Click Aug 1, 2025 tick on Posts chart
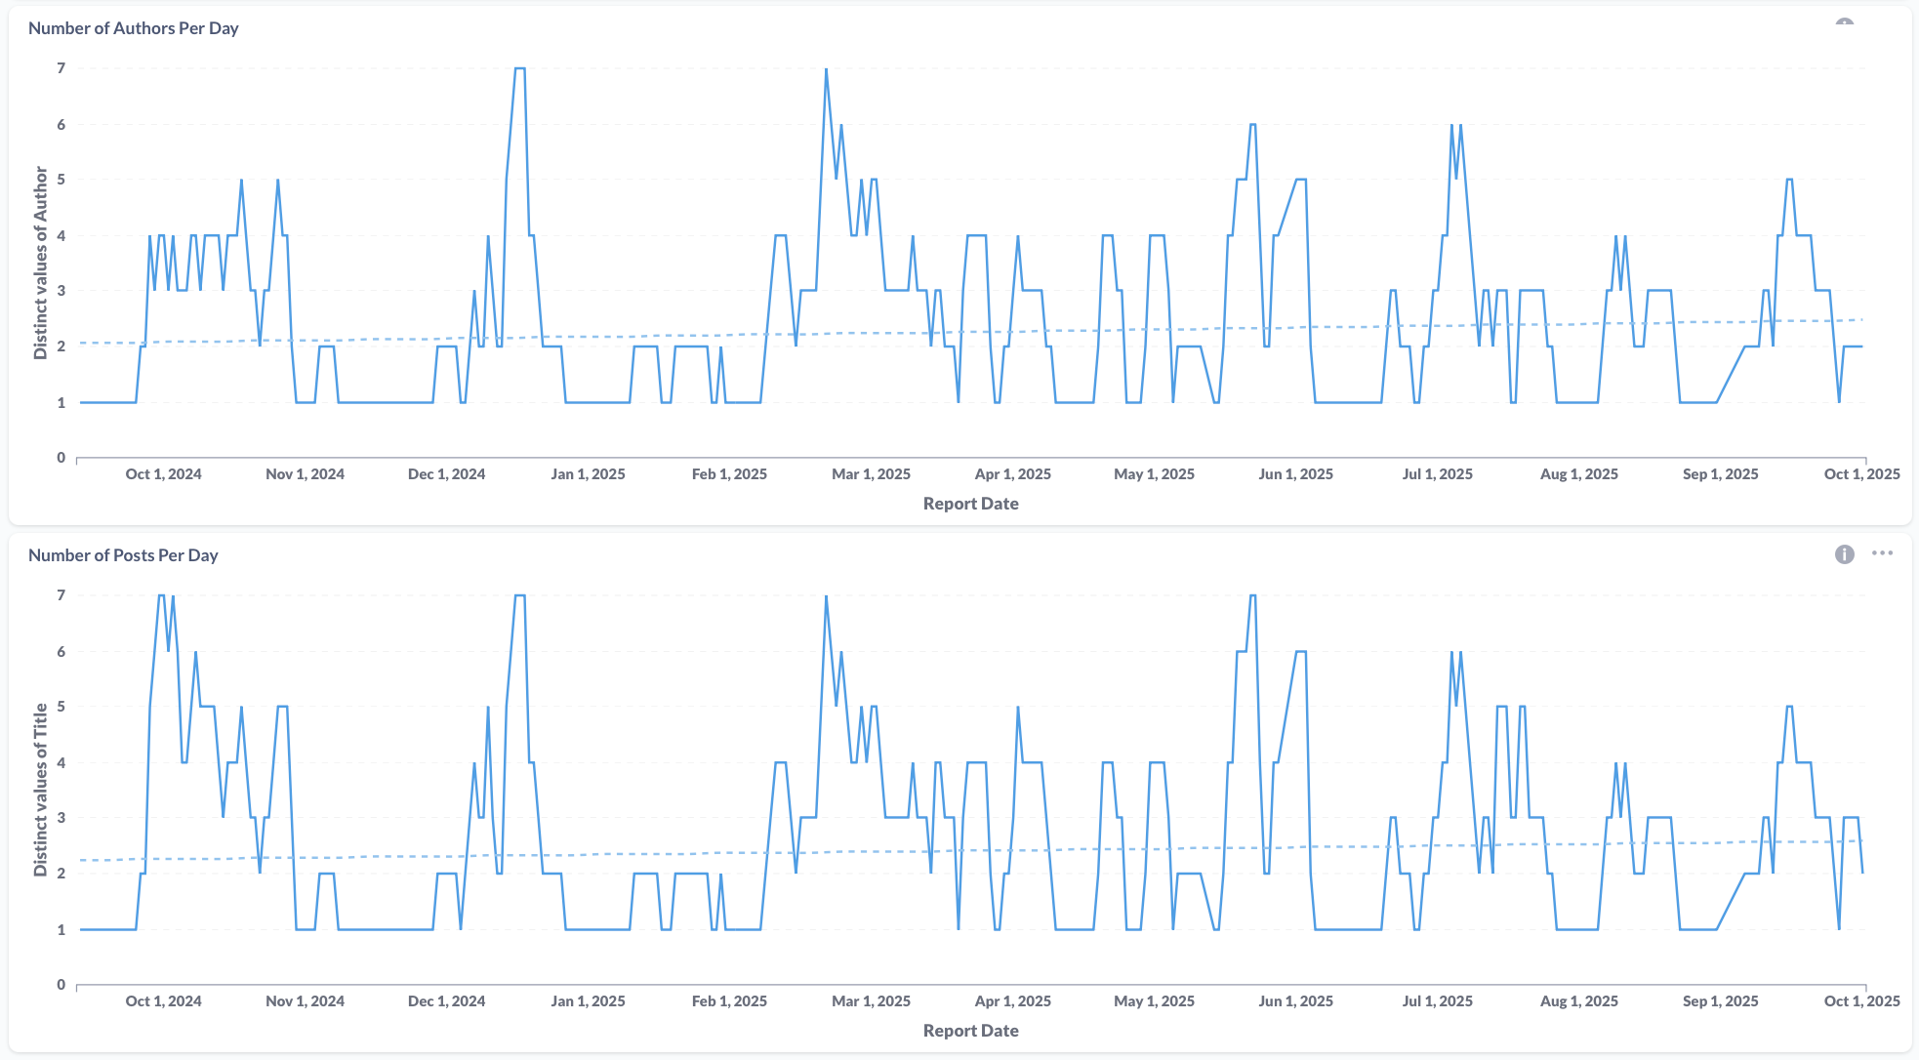The height and width of the screenshot is (1060, 1919). (x=1578, y=1001)
